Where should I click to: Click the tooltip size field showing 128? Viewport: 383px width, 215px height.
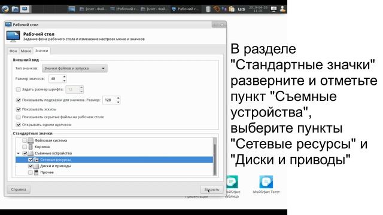coord(110,100)
